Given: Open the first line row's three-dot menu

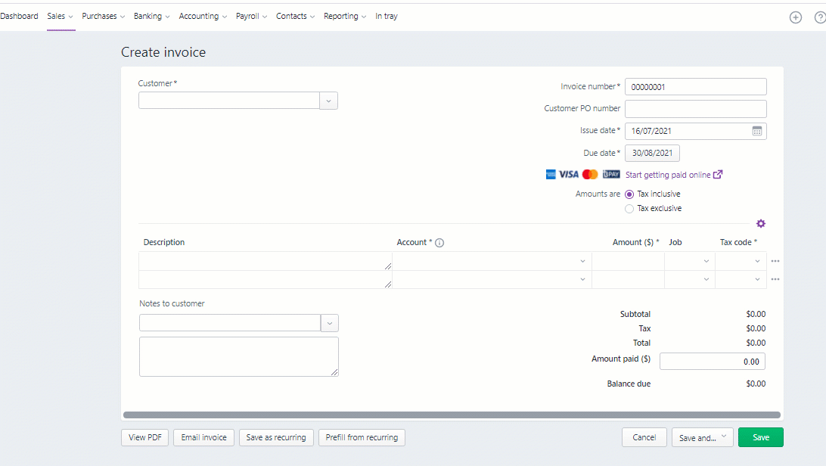Looking at the screenshot, I should point(775,261).
